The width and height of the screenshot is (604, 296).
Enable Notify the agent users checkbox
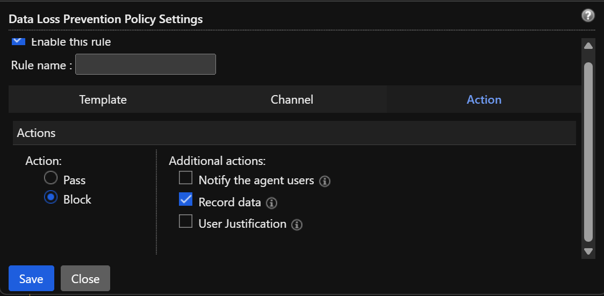[x=186, y=178]
